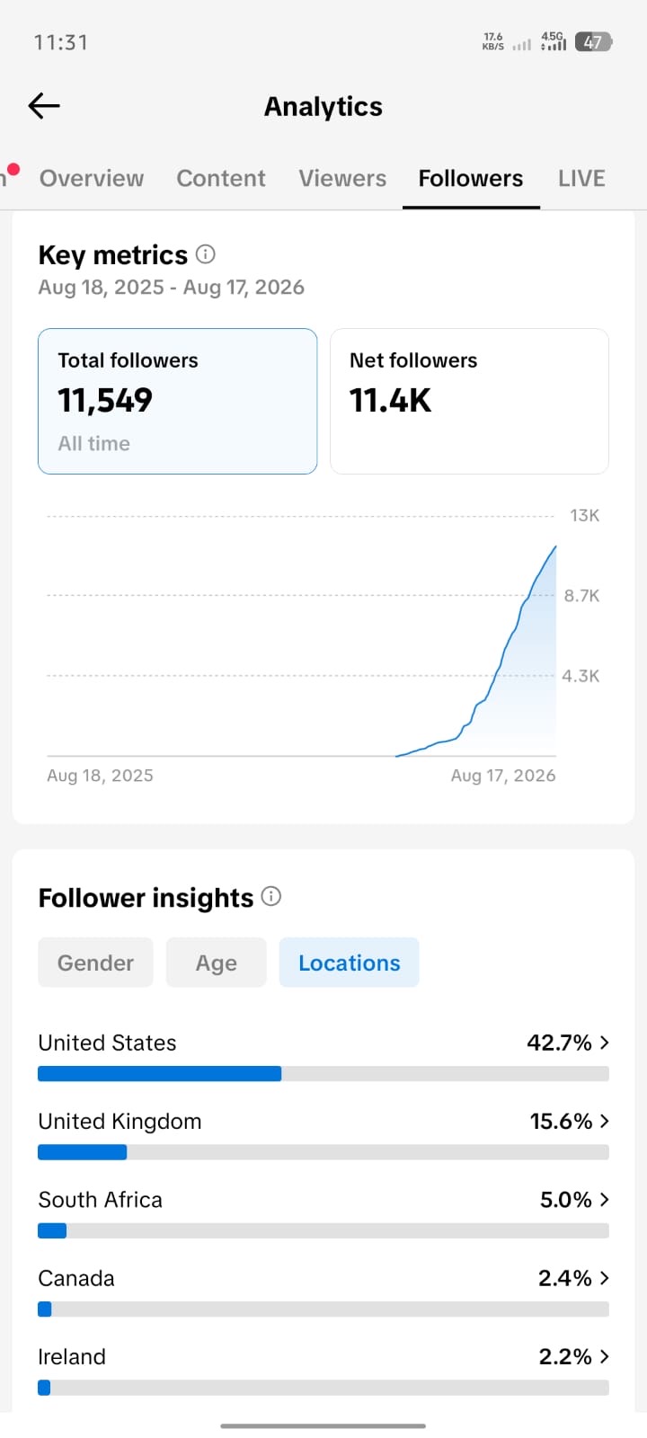Image resolution: width=647 pixels, height=1438 pixels.
Task: Expand United Kingdom location details
Action: [323, 1134]
